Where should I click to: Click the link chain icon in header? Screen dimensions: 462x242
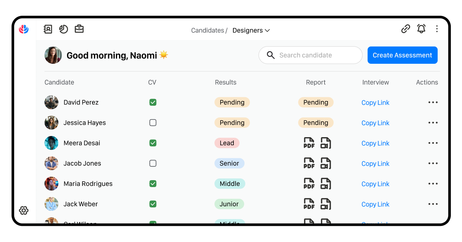[x=405, y=29]
